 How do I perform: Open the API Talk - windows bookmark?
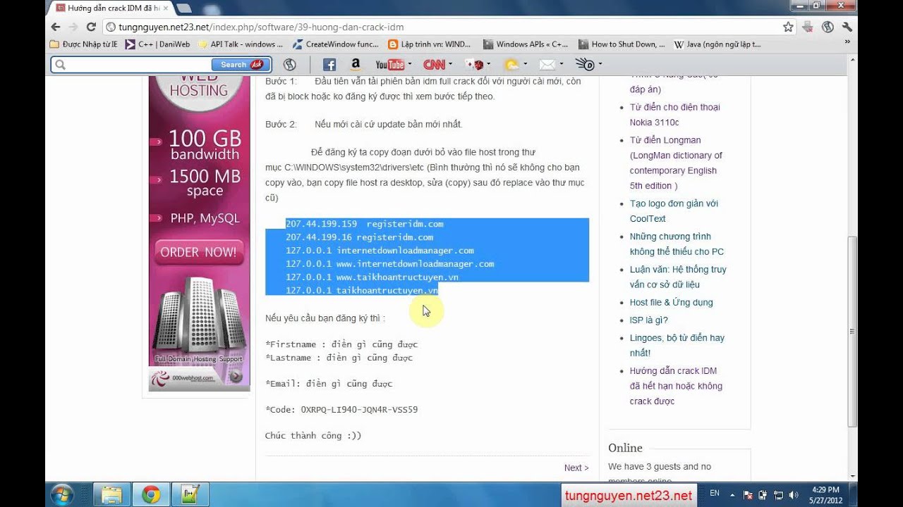241,44
